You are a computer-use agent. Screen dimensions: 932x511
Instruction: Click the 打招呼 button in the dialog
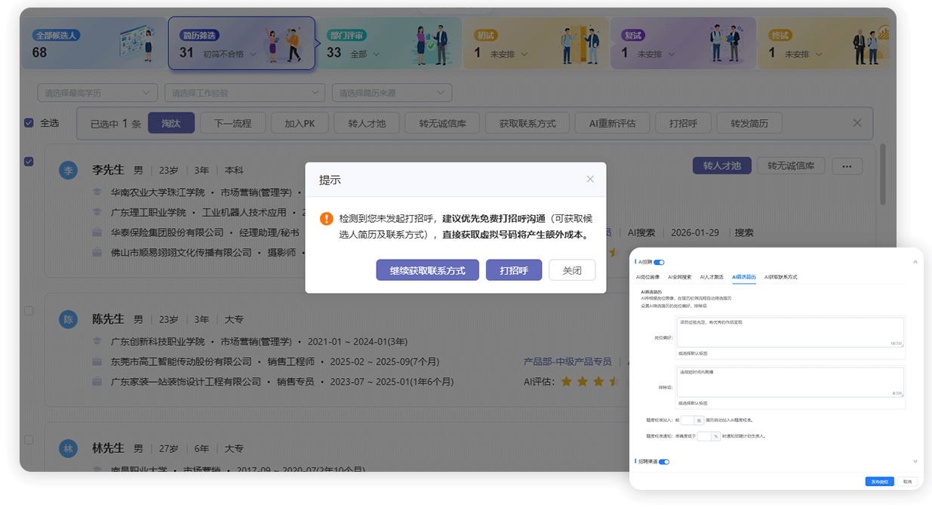coord(513,270)
